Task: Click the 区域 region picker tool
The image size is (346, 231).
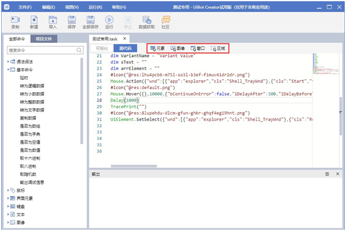Action: [218, 48]
